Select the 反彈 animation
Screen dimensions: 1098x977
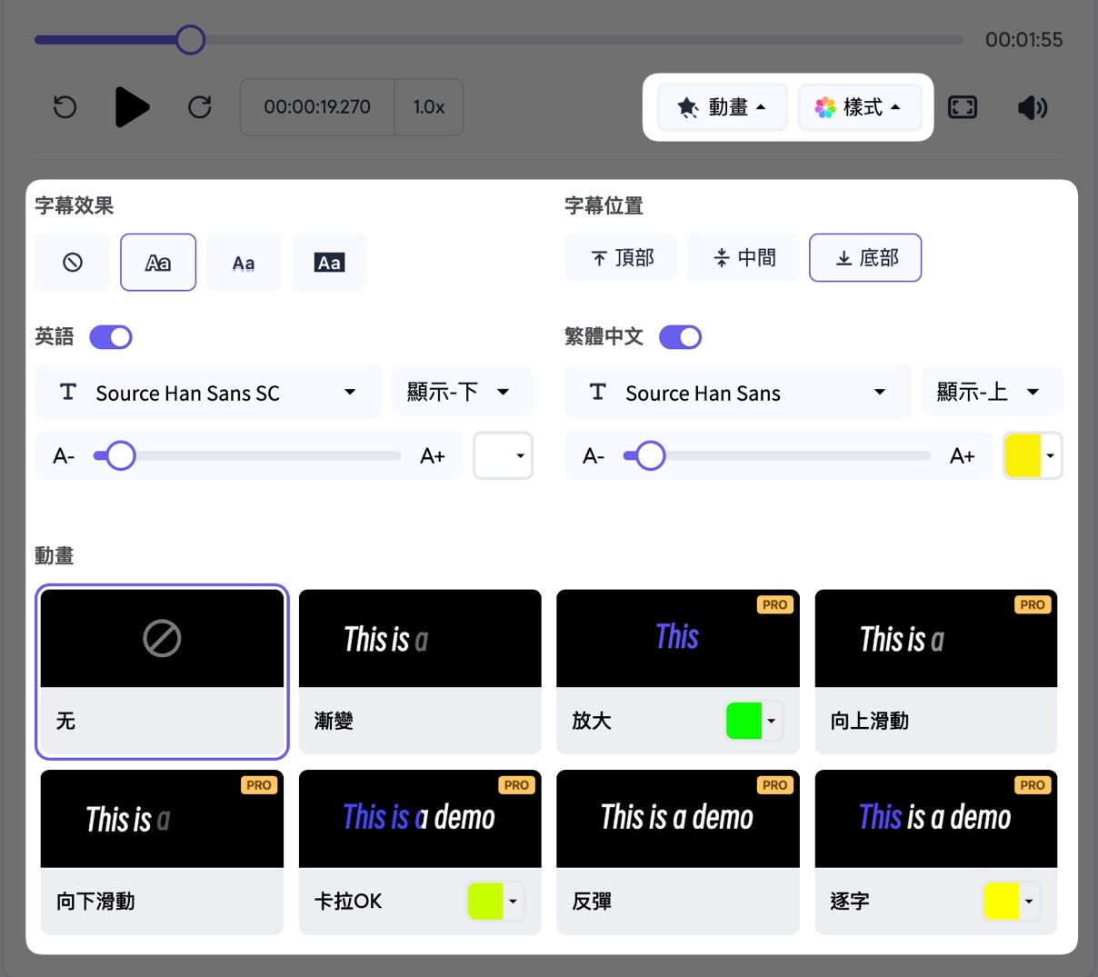click(x=678, y=852)
